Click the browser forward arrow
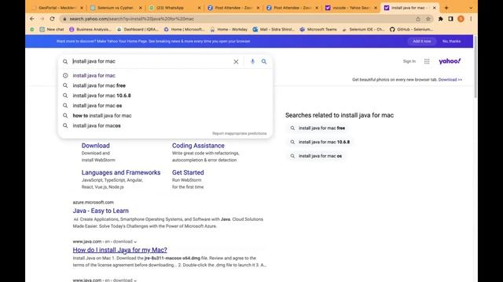Viewport: 503px width, 282px height. pyautogui.click(x=42, y=19)
